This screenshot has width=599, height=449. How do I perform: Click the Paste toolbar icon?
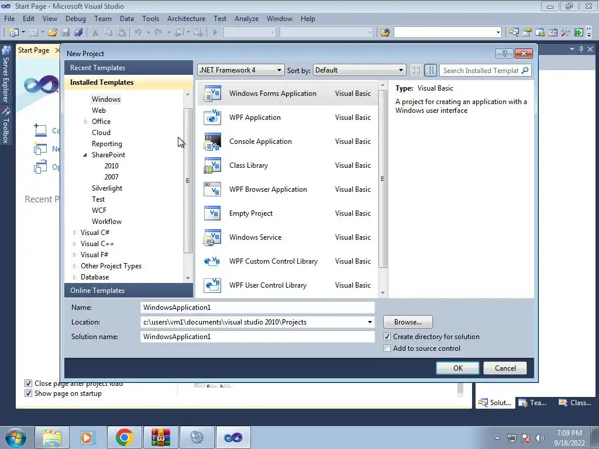click(121, 33)
